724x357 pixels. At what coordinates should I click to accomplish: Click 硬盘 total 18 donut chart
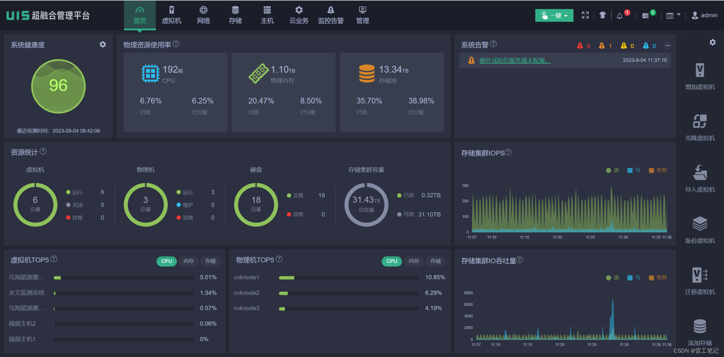pyautogui.click(x=256, y=204)
